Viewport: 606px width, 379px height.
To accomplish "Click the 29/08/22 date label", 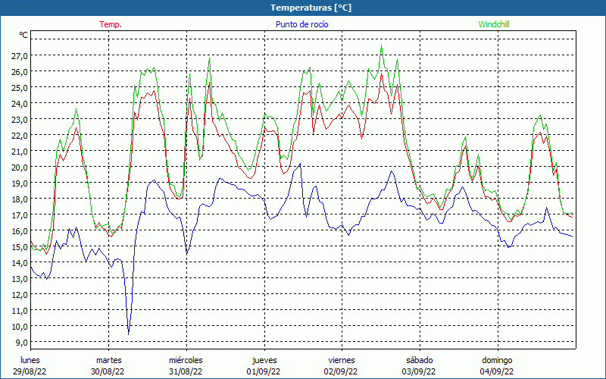I will (30, 371).
